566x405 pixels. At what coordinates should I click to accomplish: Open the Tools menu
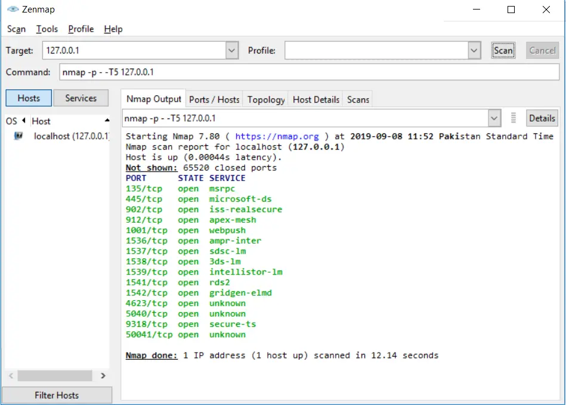pos(47,29)
